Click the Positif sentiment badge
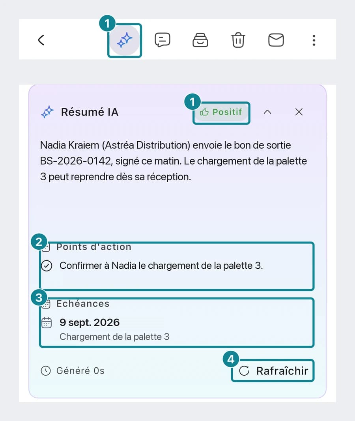Viewport: 355px width, 421px height. [x=221, y=112]
